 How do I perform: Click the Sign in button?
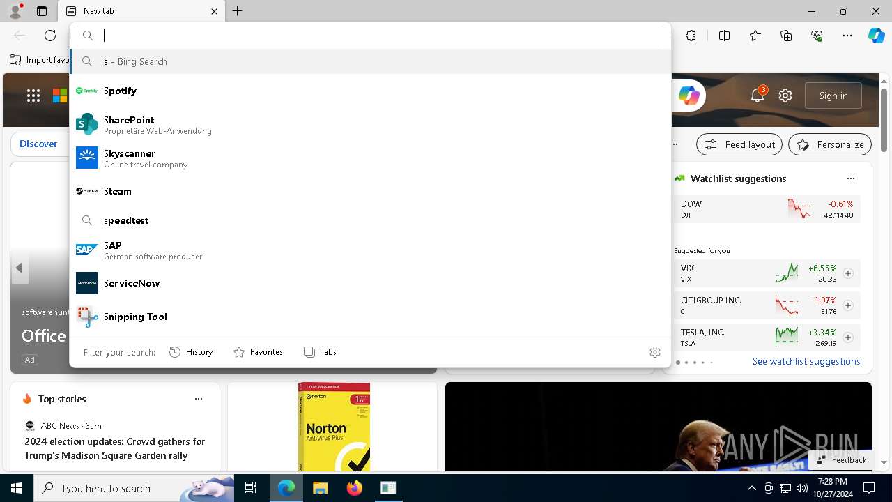tap(833, 96)
